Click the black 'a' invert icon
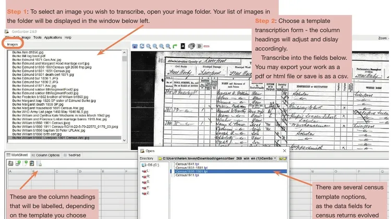Image resolution: width=391 pixels, height=219 pixels. tap(183, 46)
